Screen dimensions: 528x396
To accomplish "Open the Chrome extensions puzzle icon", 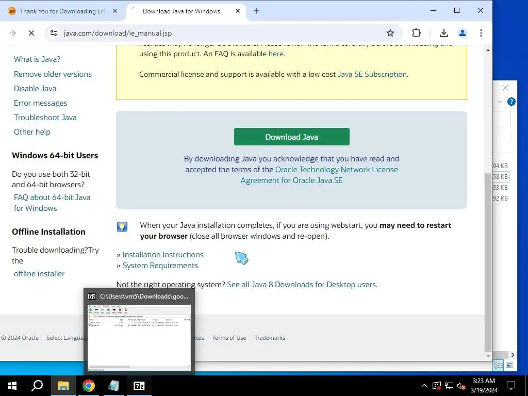I will 416,33.
